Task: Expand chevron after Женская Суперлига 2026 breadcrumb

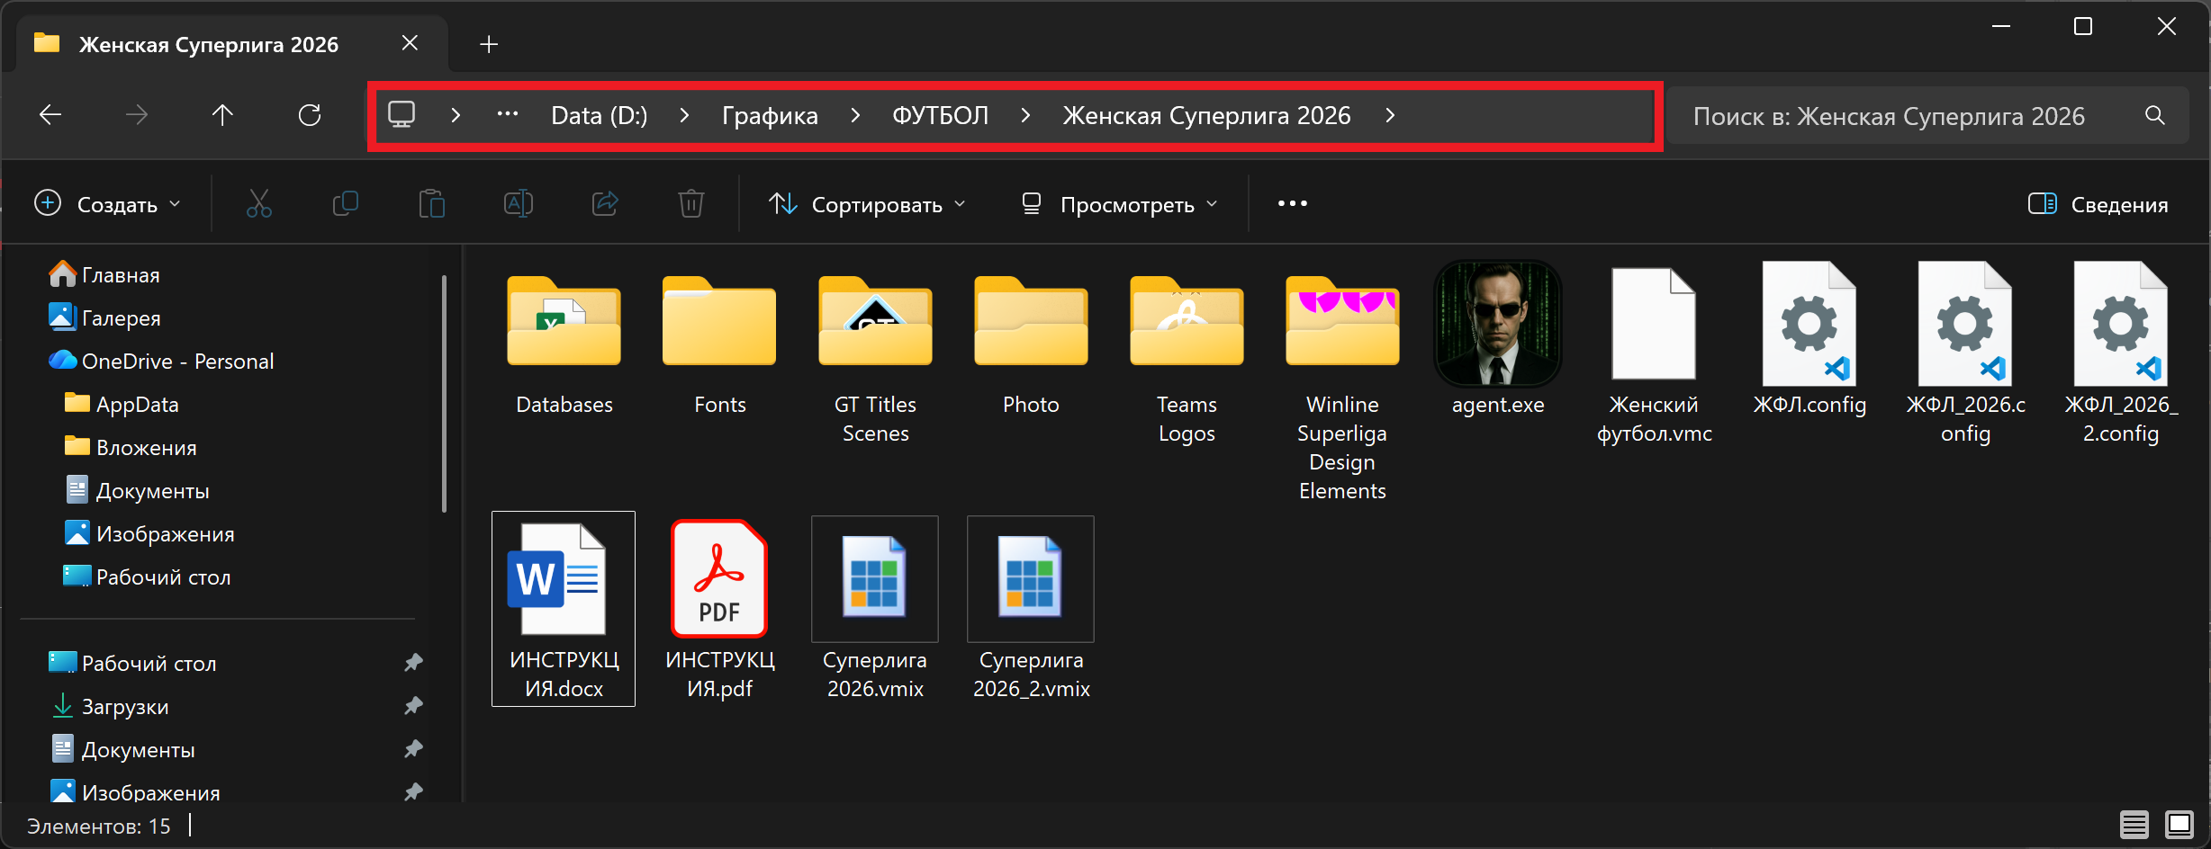Action: tap(1390, 115)
